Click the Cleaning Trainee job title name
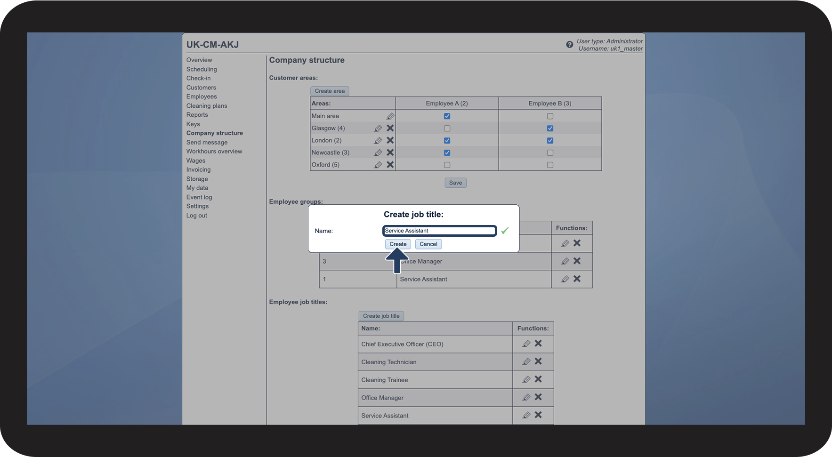Viewport: 832px width, 457px height. coord(385,380)
